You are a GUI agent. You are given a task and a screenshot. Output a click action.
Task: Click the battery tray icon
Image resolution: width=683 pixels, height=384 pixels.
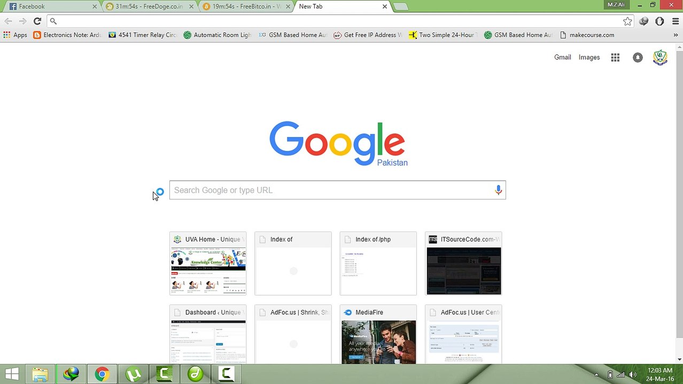tap(610, 375)
